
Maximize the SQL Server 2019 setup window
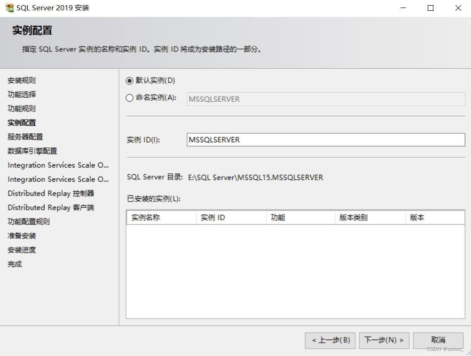pyautogui.click(x=431, y=8)
